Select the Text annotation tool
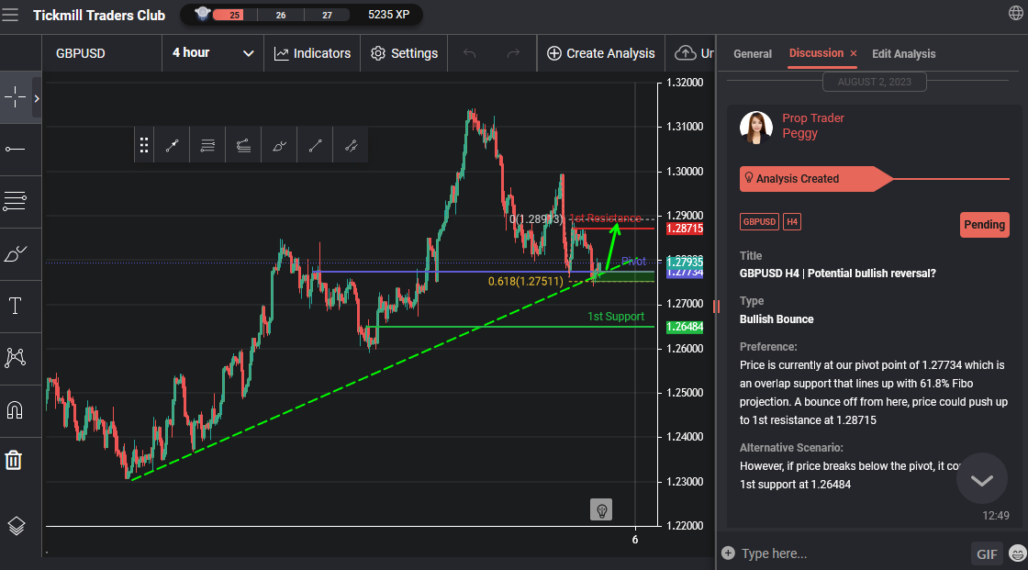 [x=15, y=306]
